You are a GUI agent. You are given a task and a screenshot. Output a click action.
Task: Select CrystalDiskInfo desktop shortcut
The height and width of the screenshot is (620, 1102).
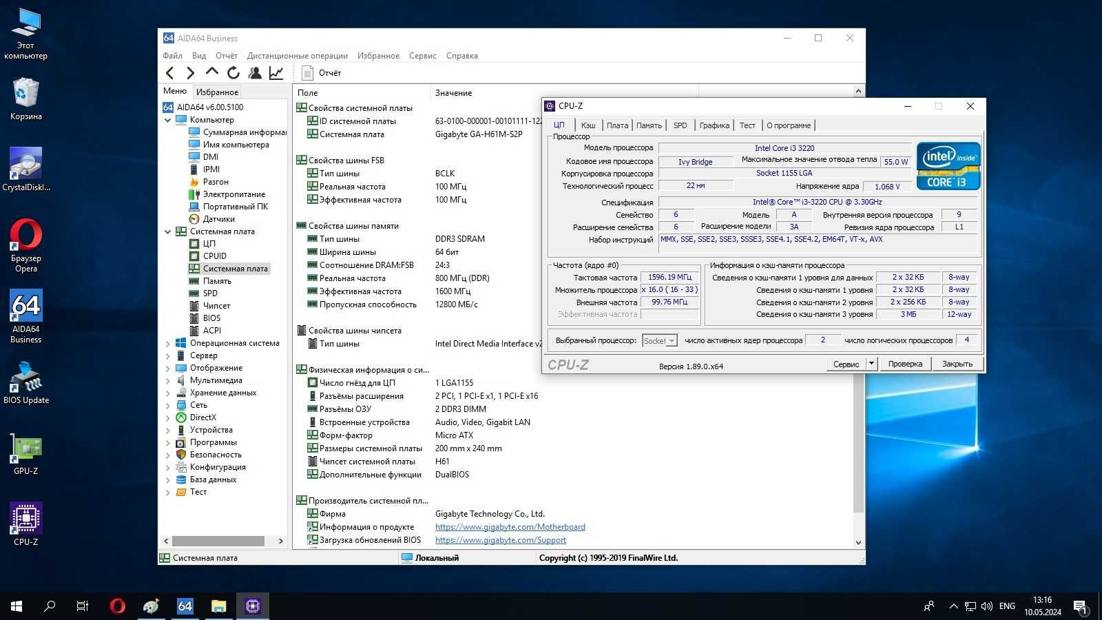click(x=25, y=169)
